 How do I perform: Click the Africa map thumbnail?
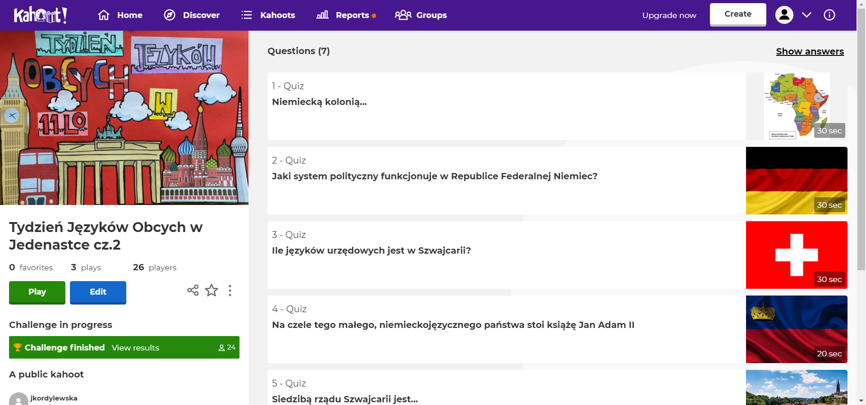pyautogui.click(x=797, y=106)
